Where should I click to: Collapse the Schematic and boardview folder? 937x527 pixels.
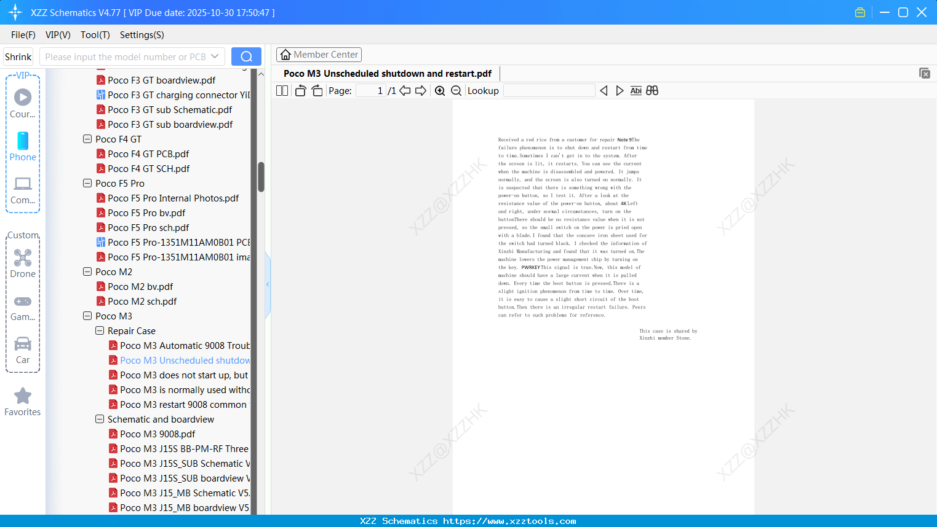pos(100,420)
